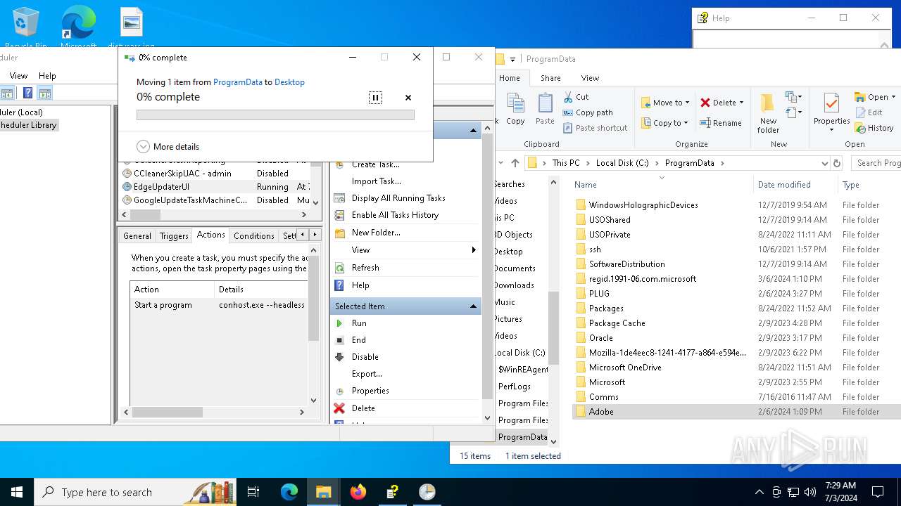
Task: Open Delete dropdown in ribbon
Action: click(x=722, y=103)
